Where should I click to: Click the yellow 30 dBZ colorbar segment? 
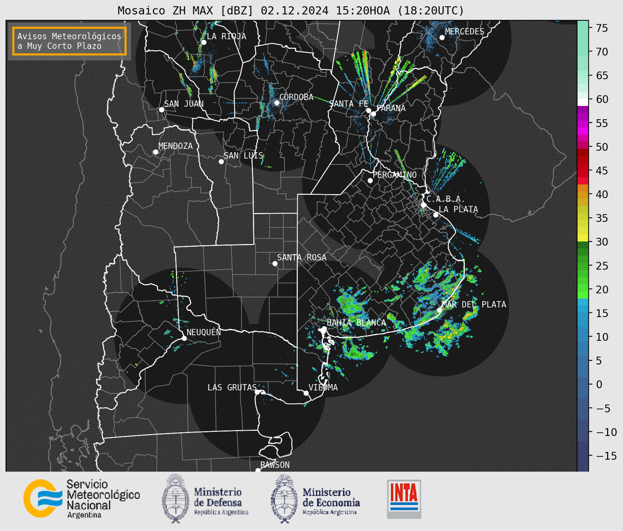tap(583, 239)
